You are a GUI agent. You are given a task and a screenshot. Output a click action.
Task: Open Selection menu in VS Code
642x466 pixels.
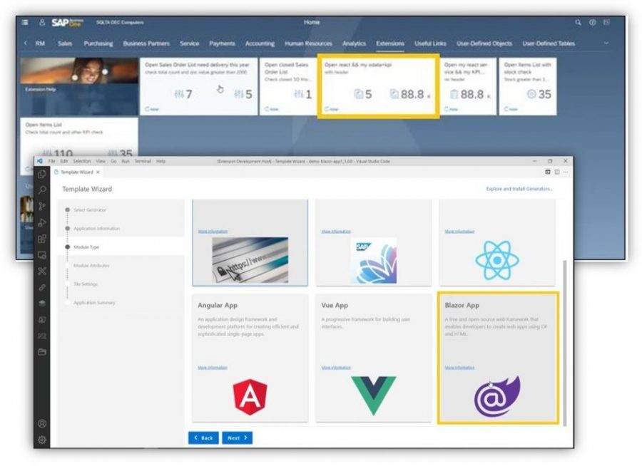82,161
